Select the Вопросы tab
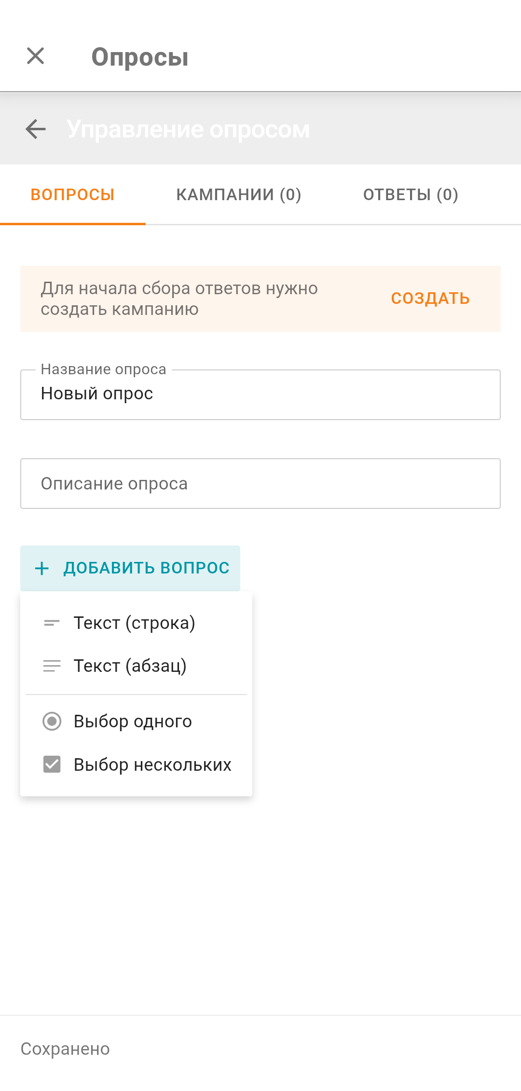This screenshot has height=1091, width=521. pos(73,195)
